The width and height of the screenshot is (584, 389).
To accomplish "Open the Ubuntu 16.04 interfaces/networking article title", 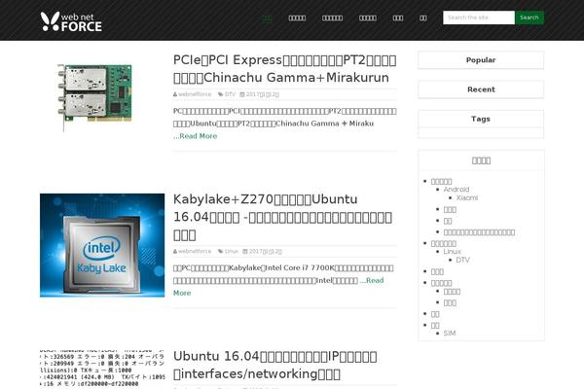I will (275, 365).
